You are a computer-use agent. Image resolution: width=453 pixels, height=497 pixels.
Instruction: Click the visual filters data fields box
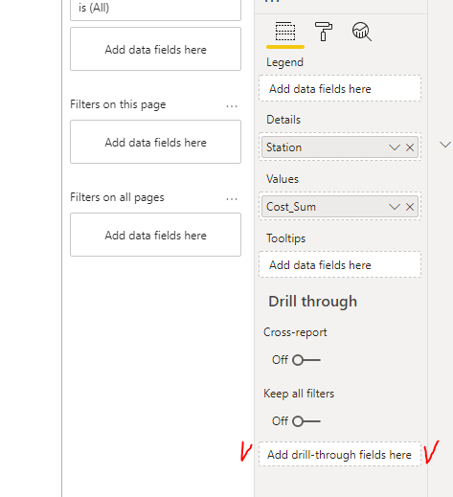tap(155, 49)
